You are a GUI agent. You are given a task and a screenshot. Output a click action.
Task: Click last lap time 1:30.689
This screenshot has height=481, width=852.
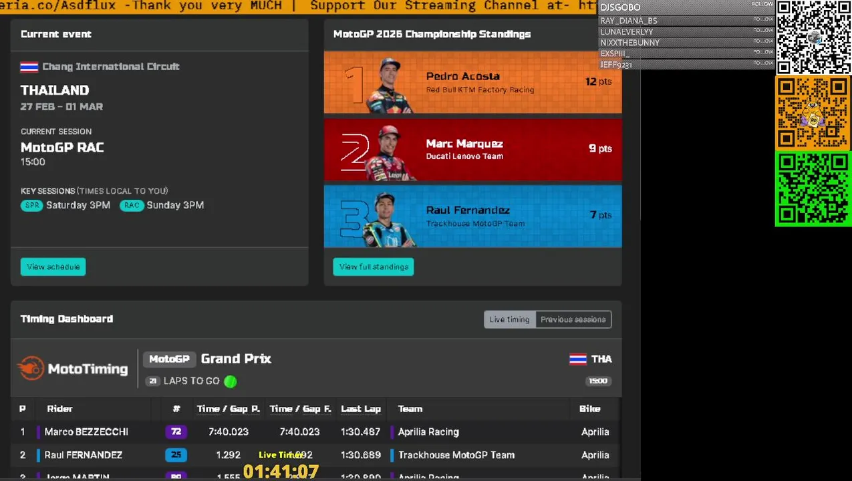pyautogui.click(x=361, y=456)
